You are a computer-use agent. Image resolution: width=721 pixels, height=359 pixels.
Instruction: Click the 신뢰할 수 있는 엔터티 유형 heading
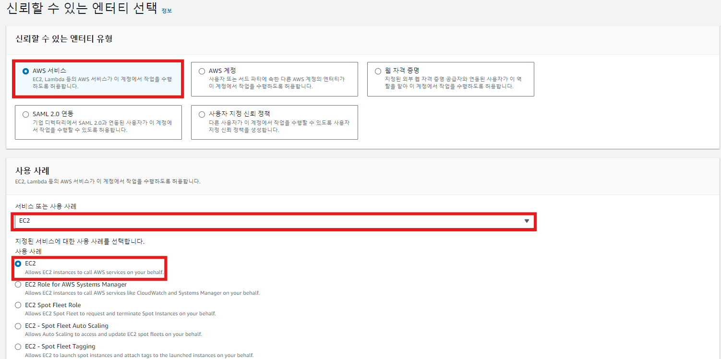pos(64,38)
